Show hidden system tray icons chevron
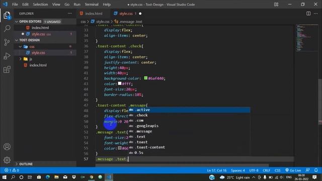322x181 pixels. [x=254, y=177]
